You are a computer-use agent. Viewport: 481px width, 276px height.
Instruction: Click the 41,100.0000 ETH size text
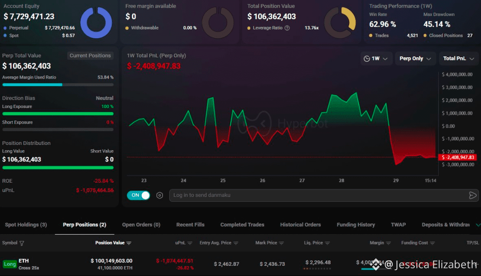(115, 268)
